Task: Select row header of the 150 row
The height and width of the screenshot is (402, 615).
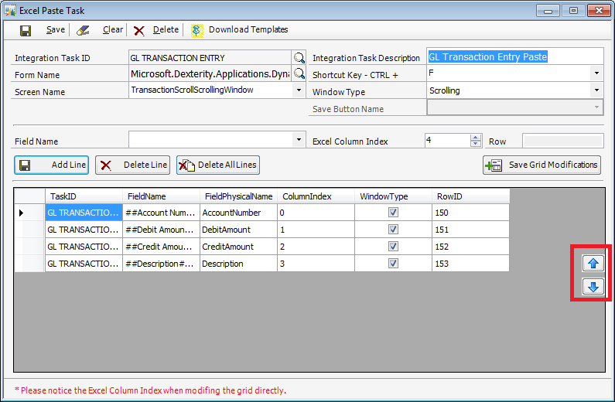Action: coord(30,213)
